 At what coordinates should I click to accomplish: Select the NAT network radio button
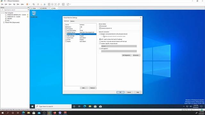click(100, 39)
